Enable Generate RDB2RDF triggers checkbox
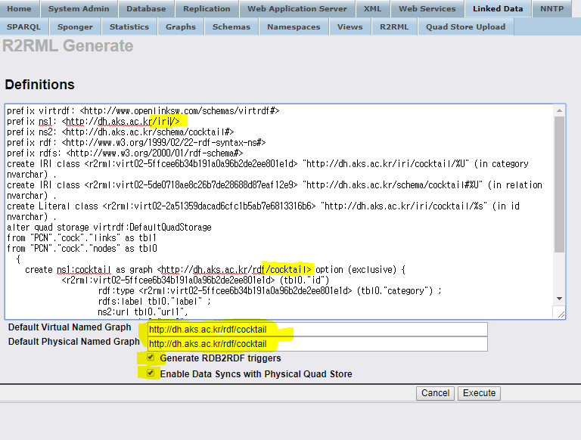The width and height of the screenshot is (581, 440). 151,358
